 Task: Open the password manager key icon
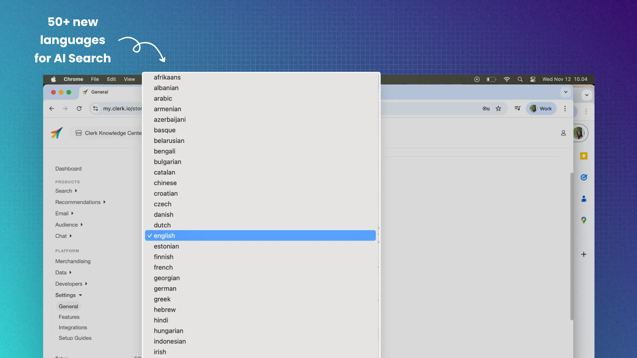coord(486,108)
